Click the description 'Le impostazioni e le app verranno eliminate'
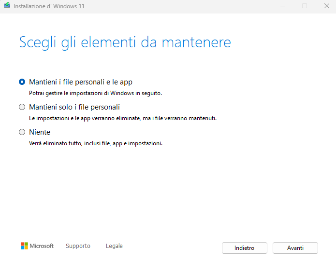Viewport: 336px width, 262px height. pos(122,118)
